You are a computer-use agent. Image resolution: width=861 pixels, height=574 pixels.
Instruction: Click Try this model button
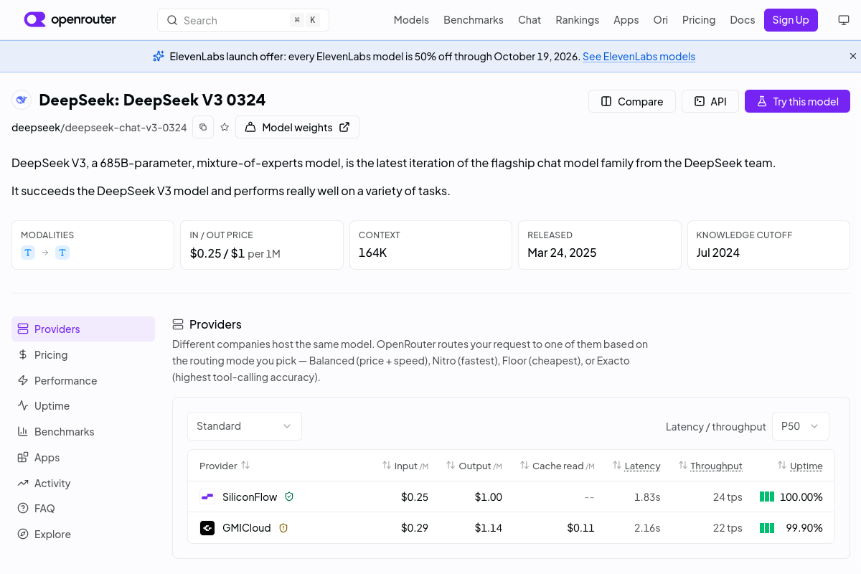[797, 101]
